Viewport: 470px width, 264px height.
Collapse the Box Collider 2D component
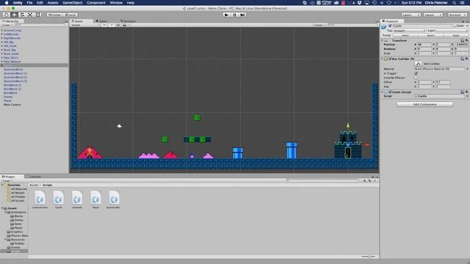click(x=382, y=59)
